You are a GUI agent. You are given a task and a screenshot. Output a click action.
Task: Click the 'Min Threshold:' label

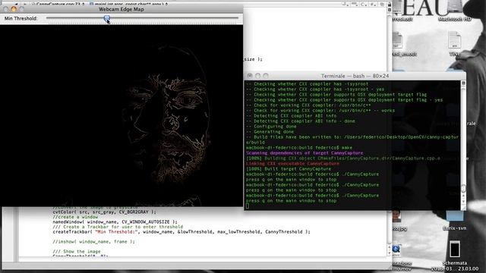(x=21, y=18)
